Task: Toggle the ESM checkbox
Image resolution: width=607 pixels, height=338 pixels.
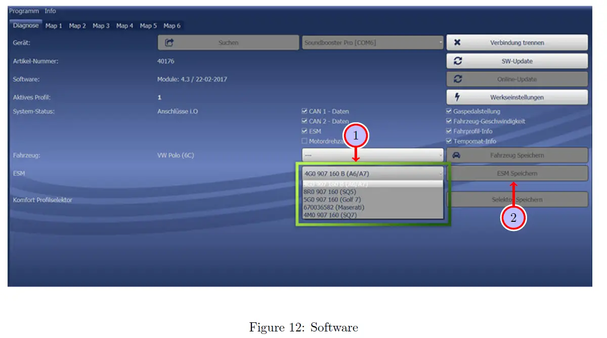Action: point(305,131)
